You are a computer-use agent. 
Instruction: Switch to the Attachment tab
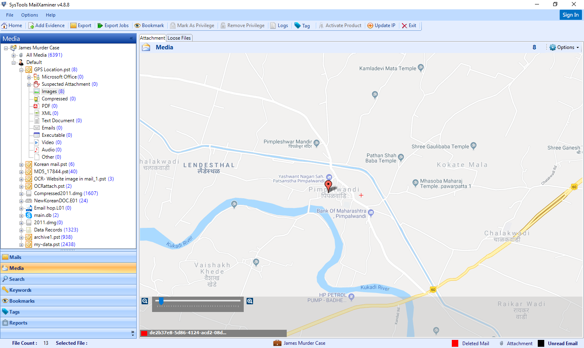[152, 38]
